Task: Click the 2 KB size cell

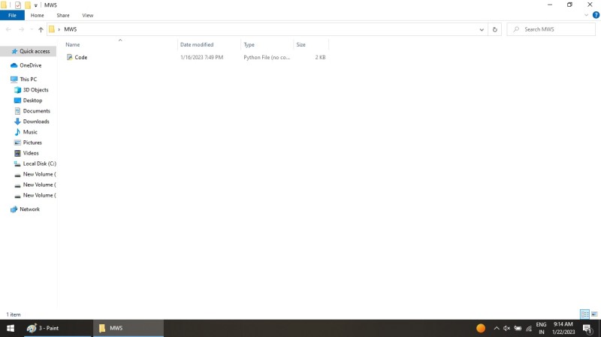Action: click(x=320, y=57)
